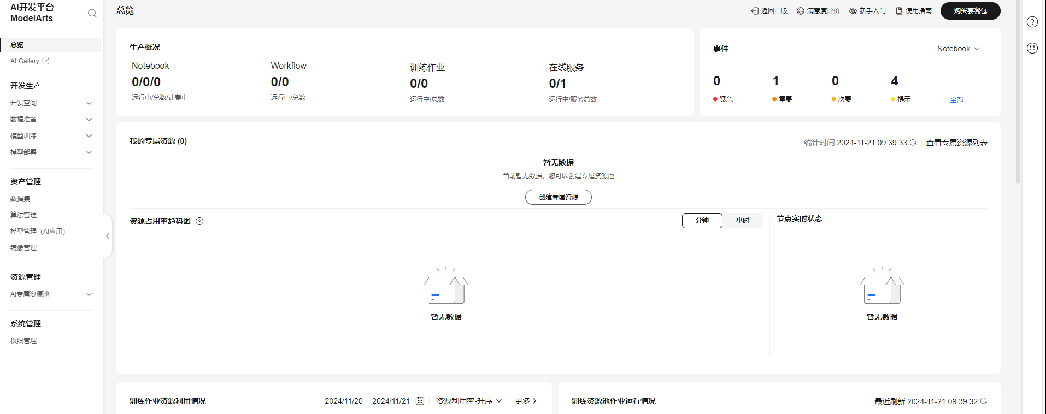Click the satisfaction rating smiley icon
The height and width of the screenshot is (414, 1046).
pyautogui.click(x=801, y=11)
